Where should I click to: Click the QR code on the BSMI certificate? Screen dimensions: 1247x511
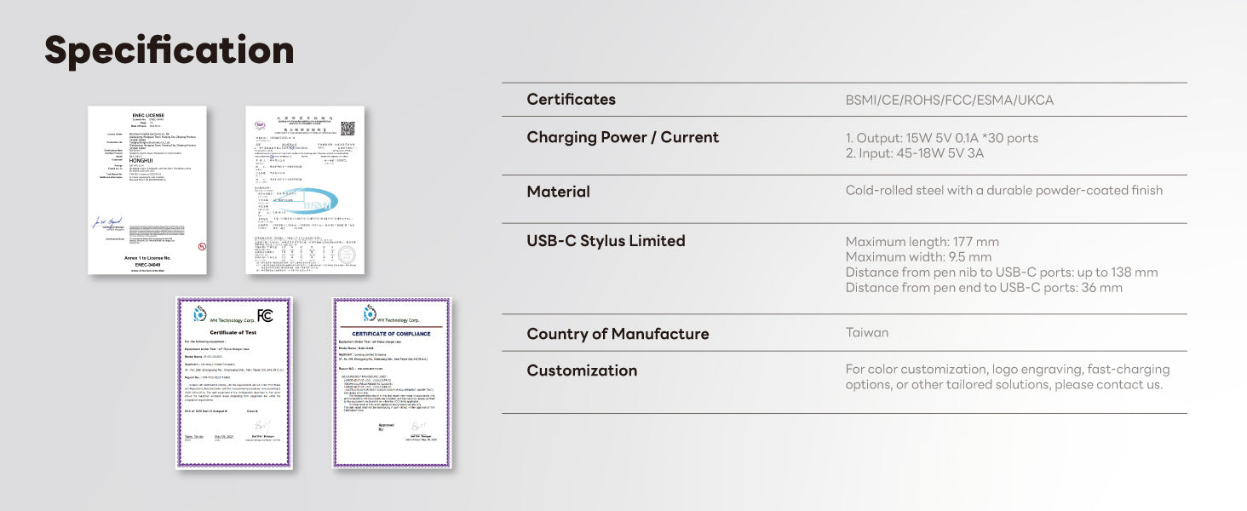pos(348,129)
